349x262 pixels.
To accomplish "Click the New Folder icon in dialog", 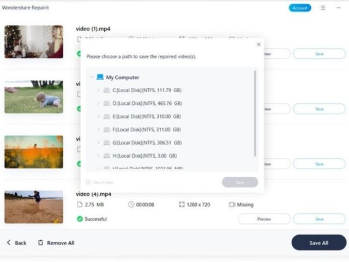I will click(x=88, y=182).
